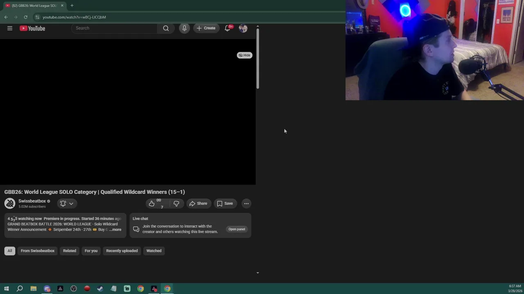The height and width of the screenshot is (294, 524).
Task: Click the browser back arrow
Action: [6, 17]
